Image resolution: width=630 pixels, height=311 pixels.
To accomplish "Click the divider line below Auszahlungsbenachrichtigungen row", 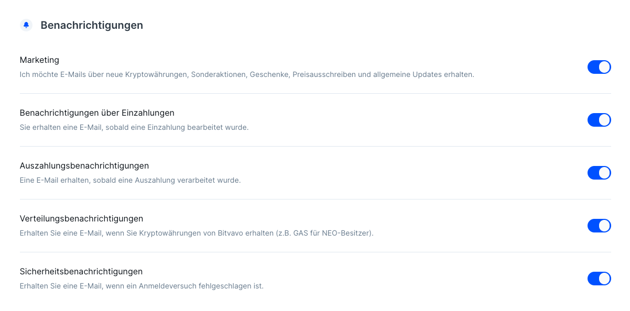I will tap(316, 199).
